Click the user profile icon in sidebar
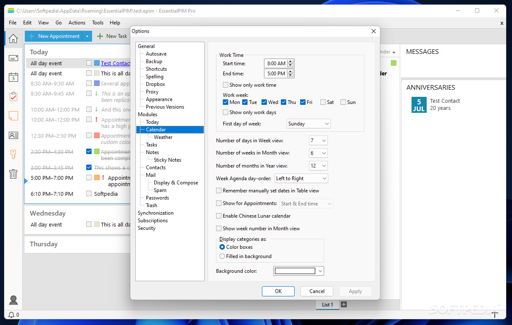Screen dimensions: 512x325 [x=13, y=300]
